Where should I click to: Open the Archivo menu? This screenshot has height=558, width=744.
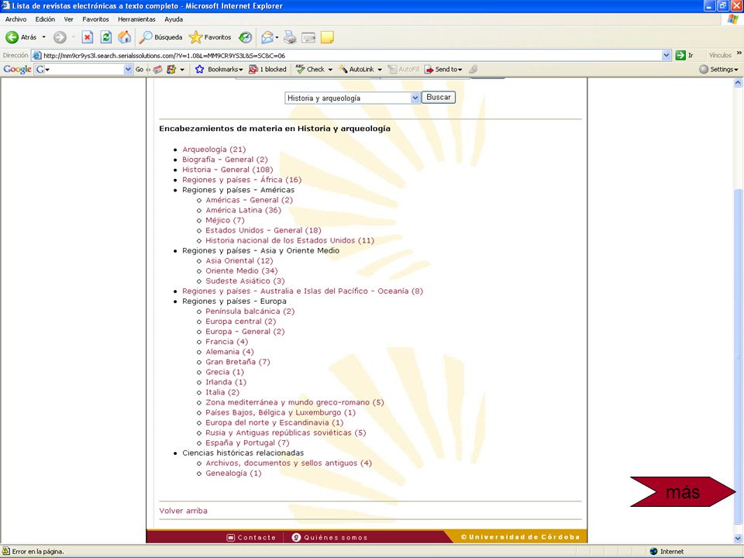[15, 19]
